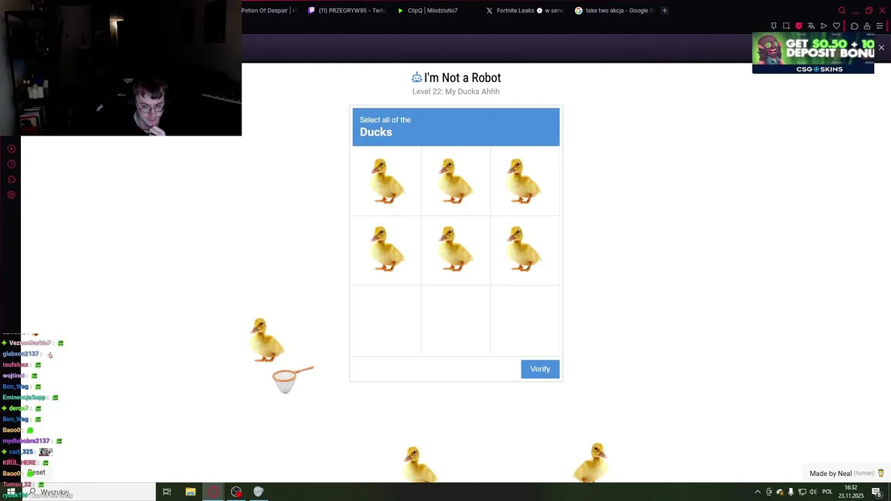The width and height of the screenshot is (891, 501).
Task: Click the cloud tray icon
Action: coord(780,492)
